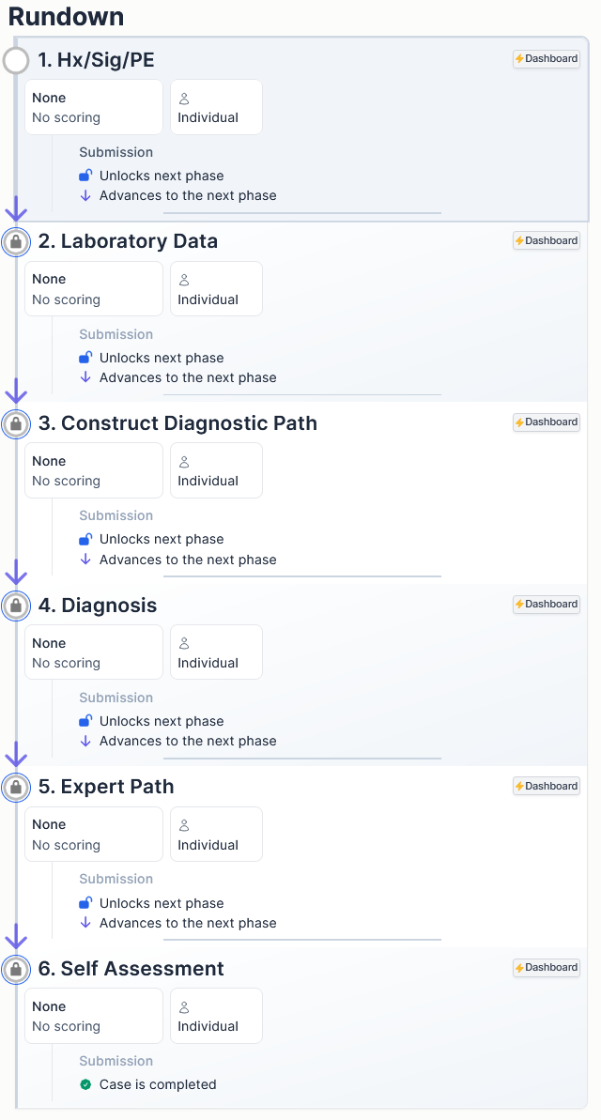Screen dimensions: 601x1120
Task: Select the None scoring box in Hx/Sig/PE
Action: point(93,107)
